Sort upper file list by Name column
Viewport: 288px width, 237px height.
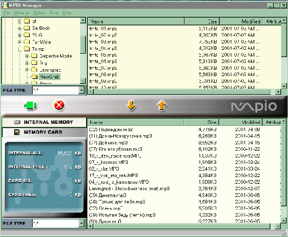(x=136, y=21)
